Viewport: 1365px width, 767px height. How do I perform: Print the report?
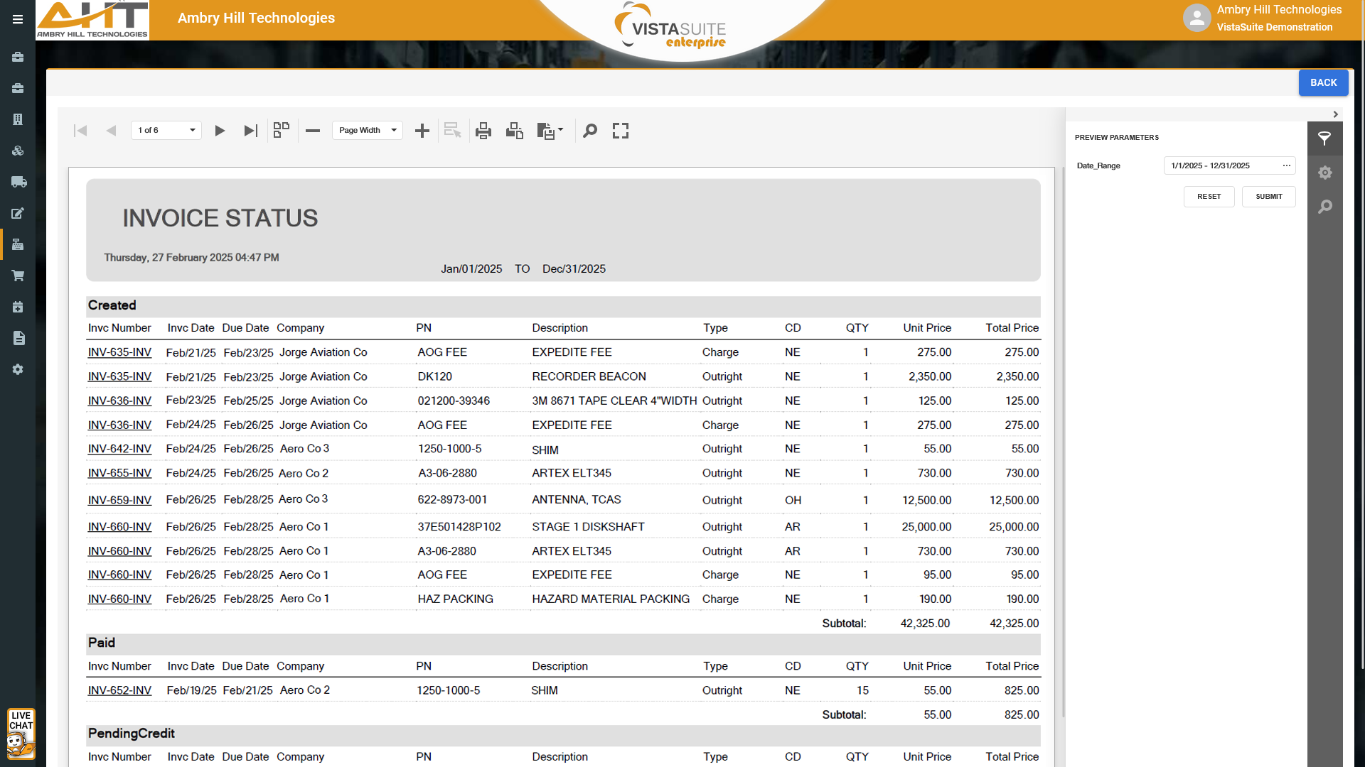(x=483, y=131)
